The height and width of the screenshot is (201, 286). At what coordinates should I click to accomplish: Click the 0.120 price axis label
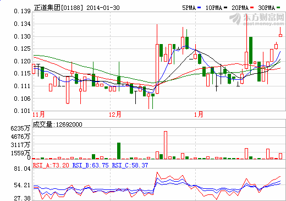click(x=22, y=61)
